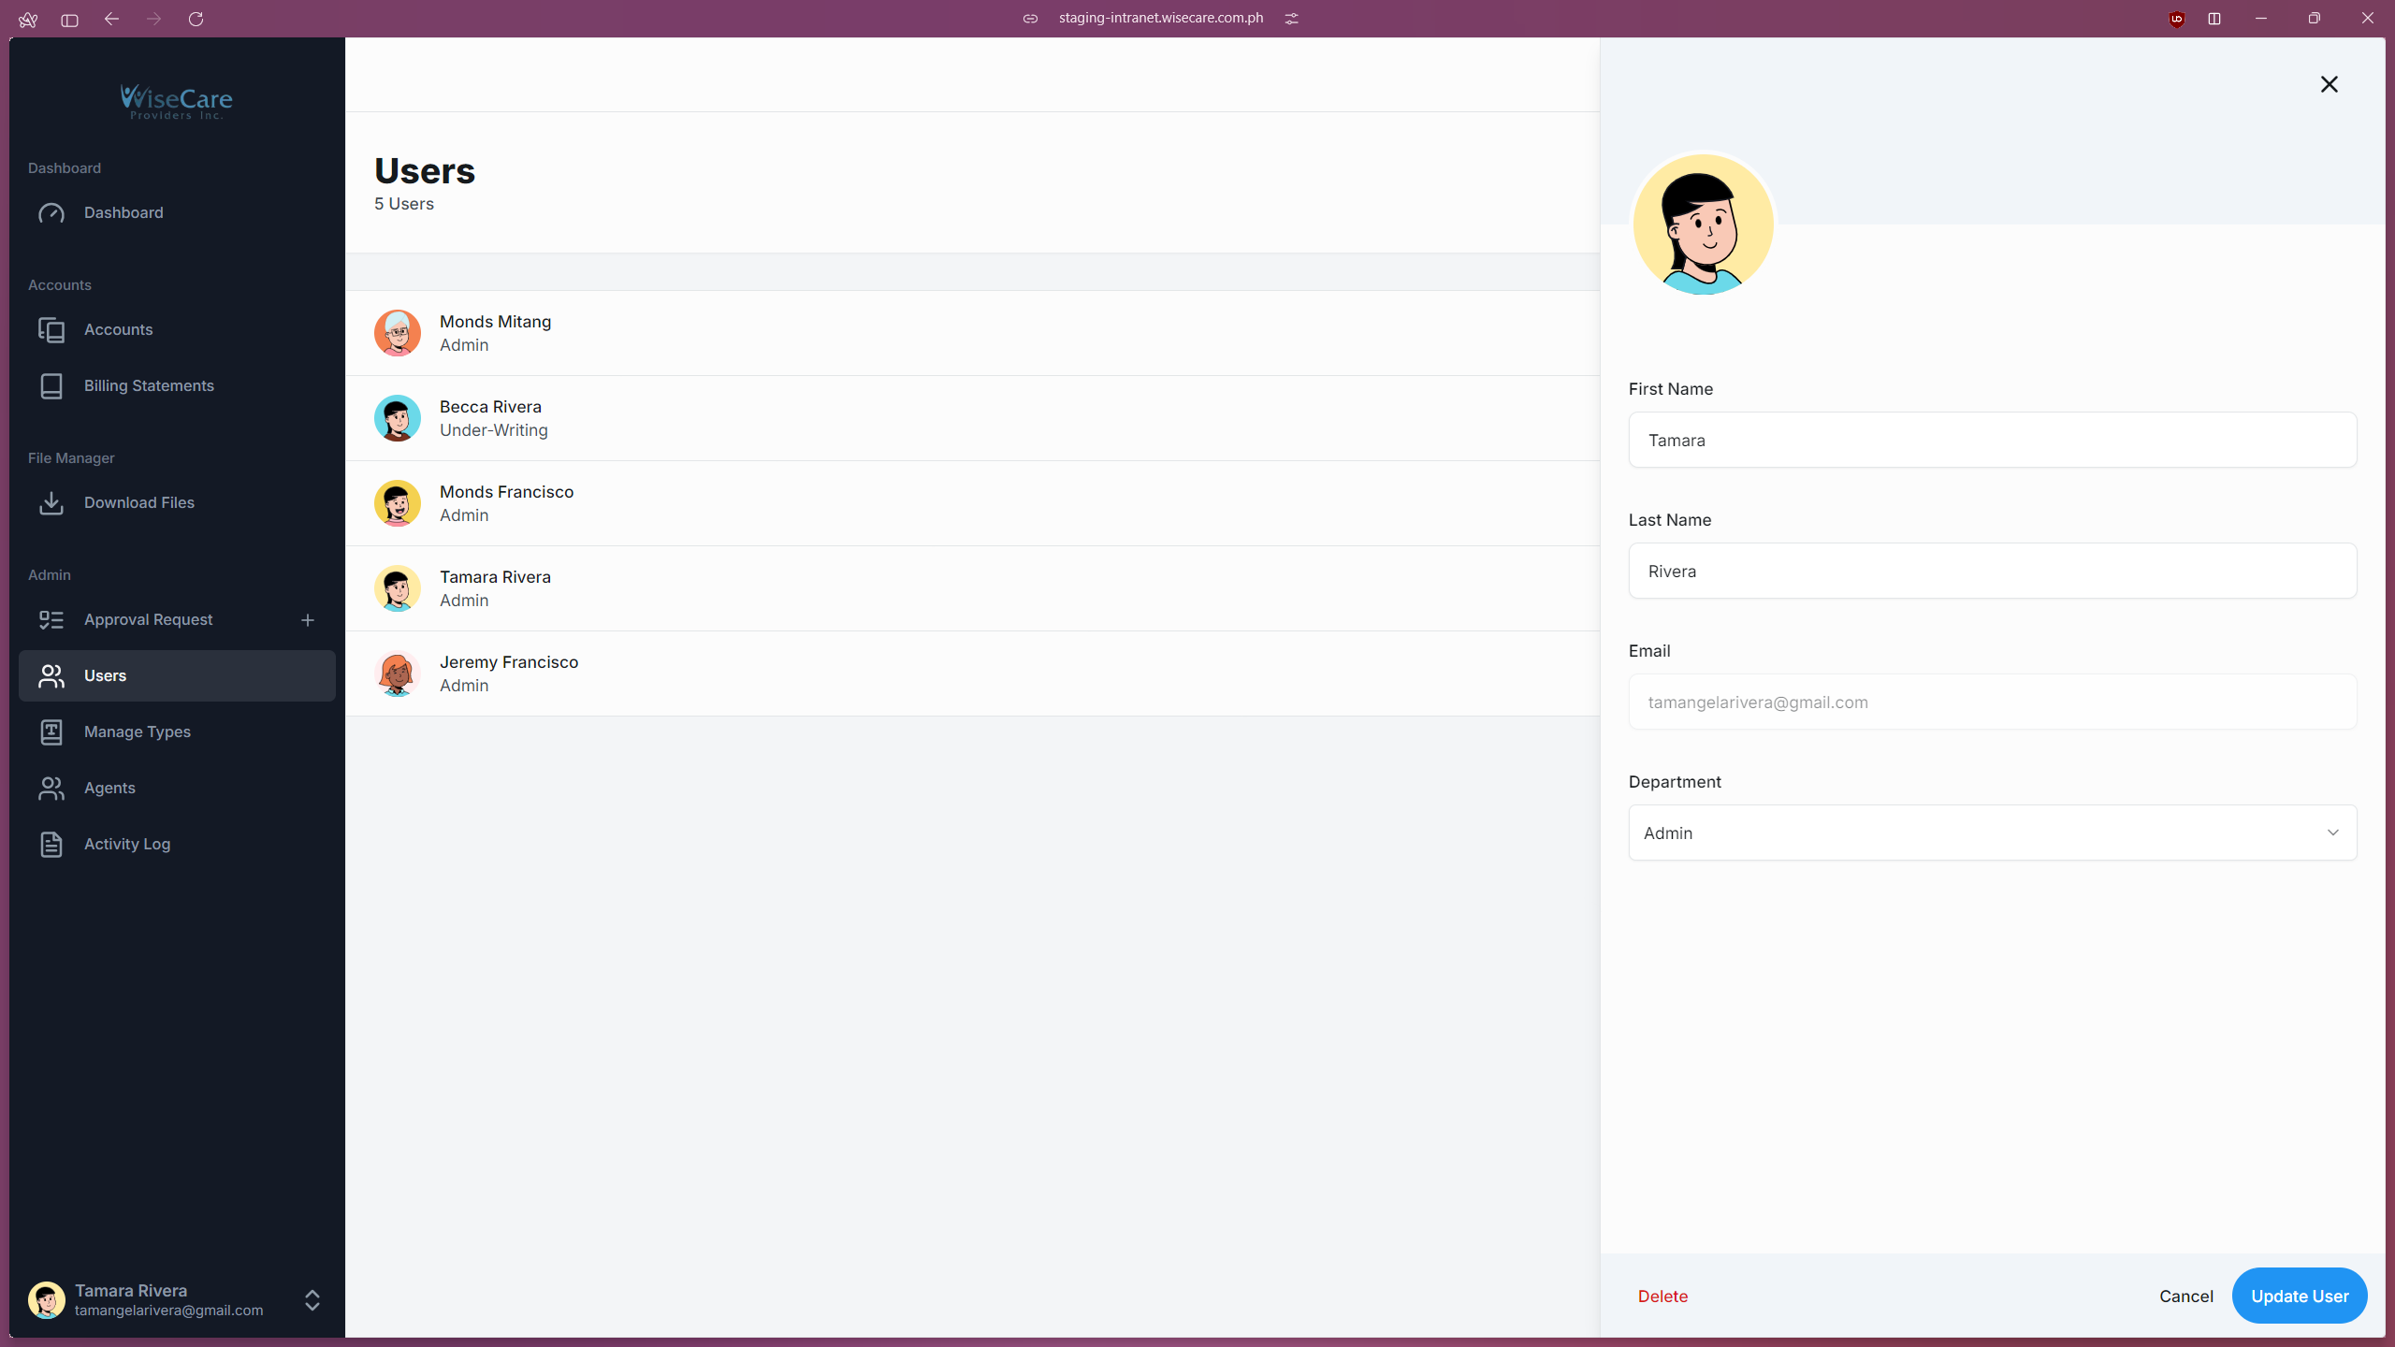
Task: Open browser page settings via the sliders icon
Action: [1292, 18]
